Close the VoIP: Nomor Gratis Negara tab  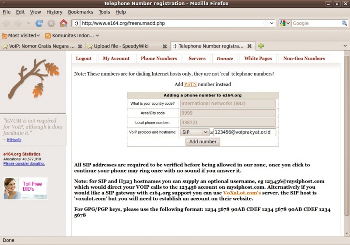pos(80,46)
